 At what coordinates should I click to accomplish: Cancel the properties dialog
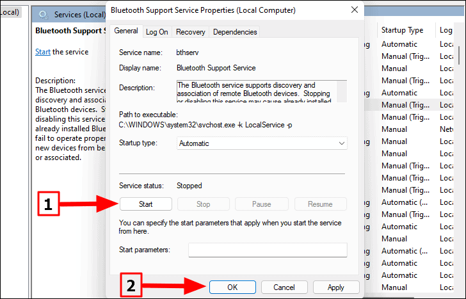(284, 287)
